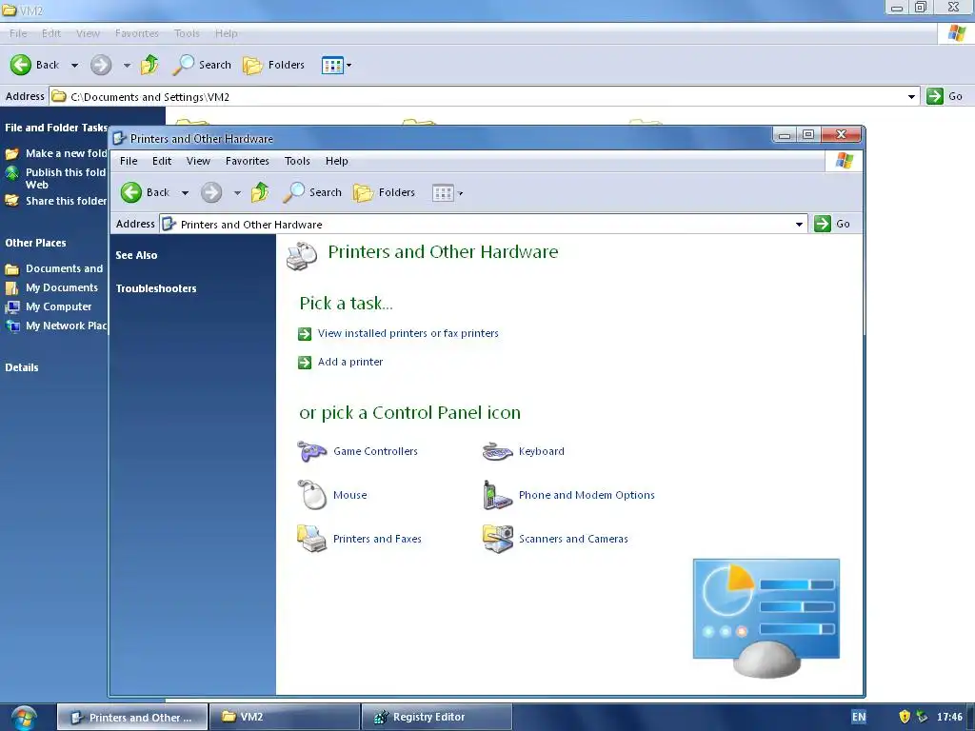Click View installed printers or fax printers

pyautogui.click(x=408, y=333)
